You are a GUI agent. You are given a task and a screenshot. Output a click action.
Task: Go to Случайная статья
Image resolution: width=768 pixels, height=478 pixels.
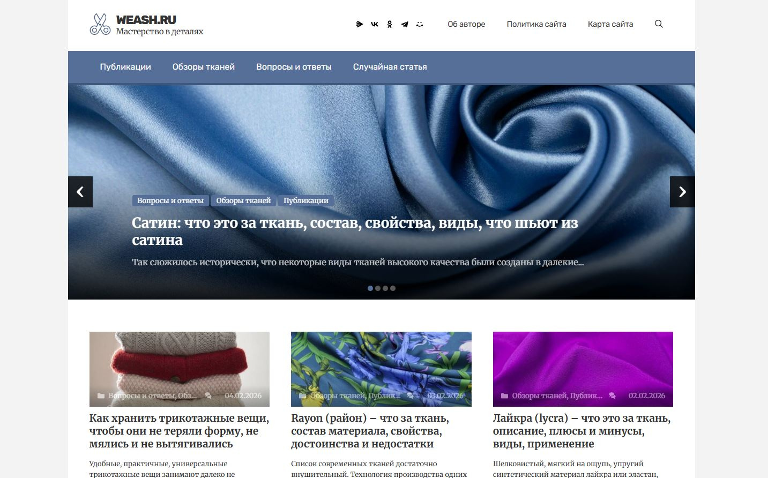[x=390, y=67]
